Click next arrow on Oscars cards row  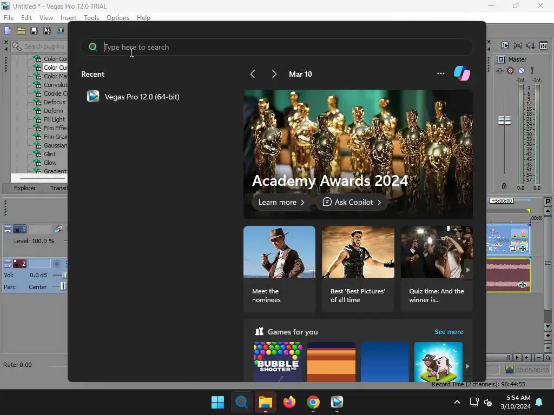coord(468,270)
